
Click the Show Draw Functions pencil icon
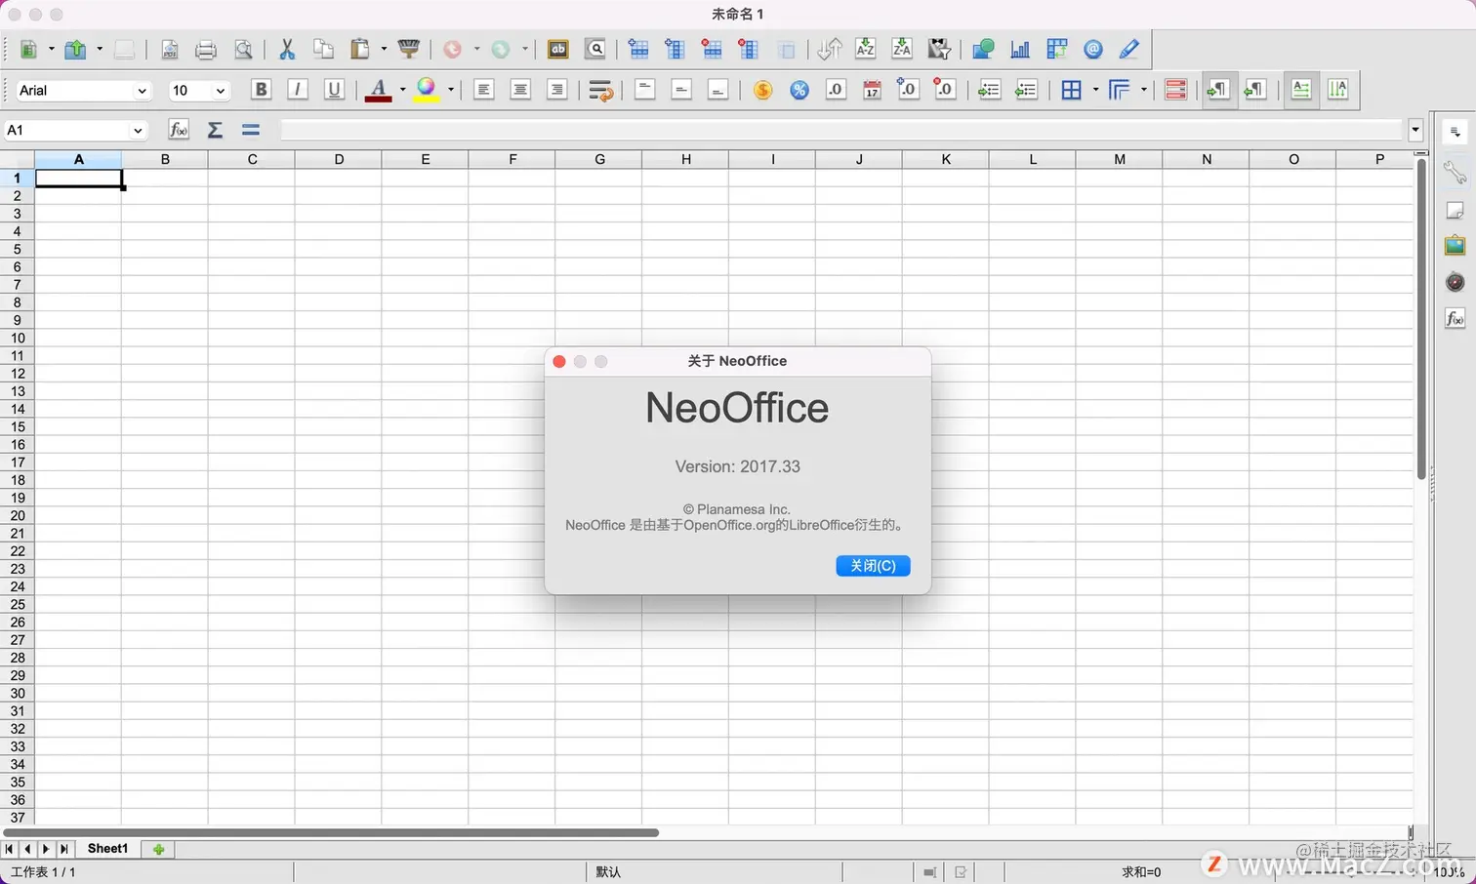[x=1129, y=49]
